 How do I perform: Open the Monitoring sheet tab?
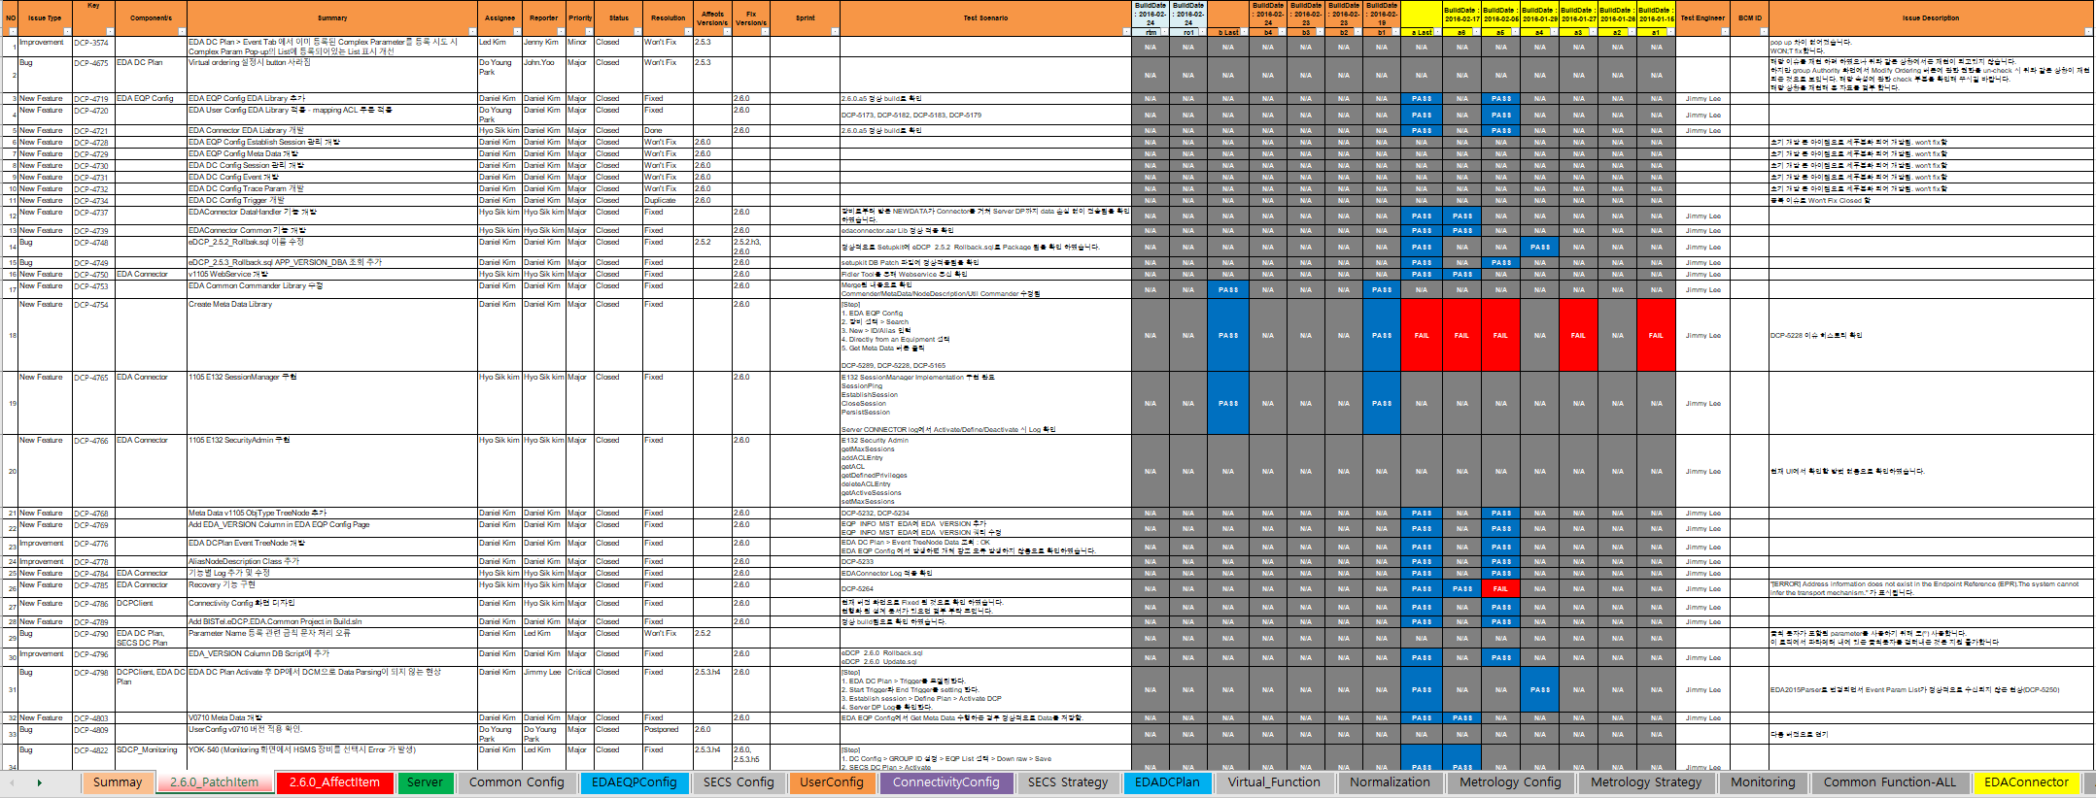pos(1763,782)
